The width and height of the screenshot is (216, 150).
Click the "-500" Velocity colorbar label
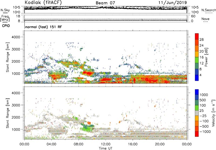coord(204,126)
